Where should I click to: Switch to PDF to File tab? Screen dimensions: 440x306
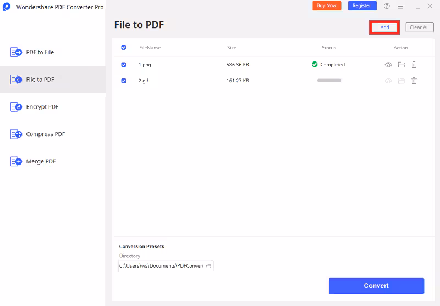[40, 52]
